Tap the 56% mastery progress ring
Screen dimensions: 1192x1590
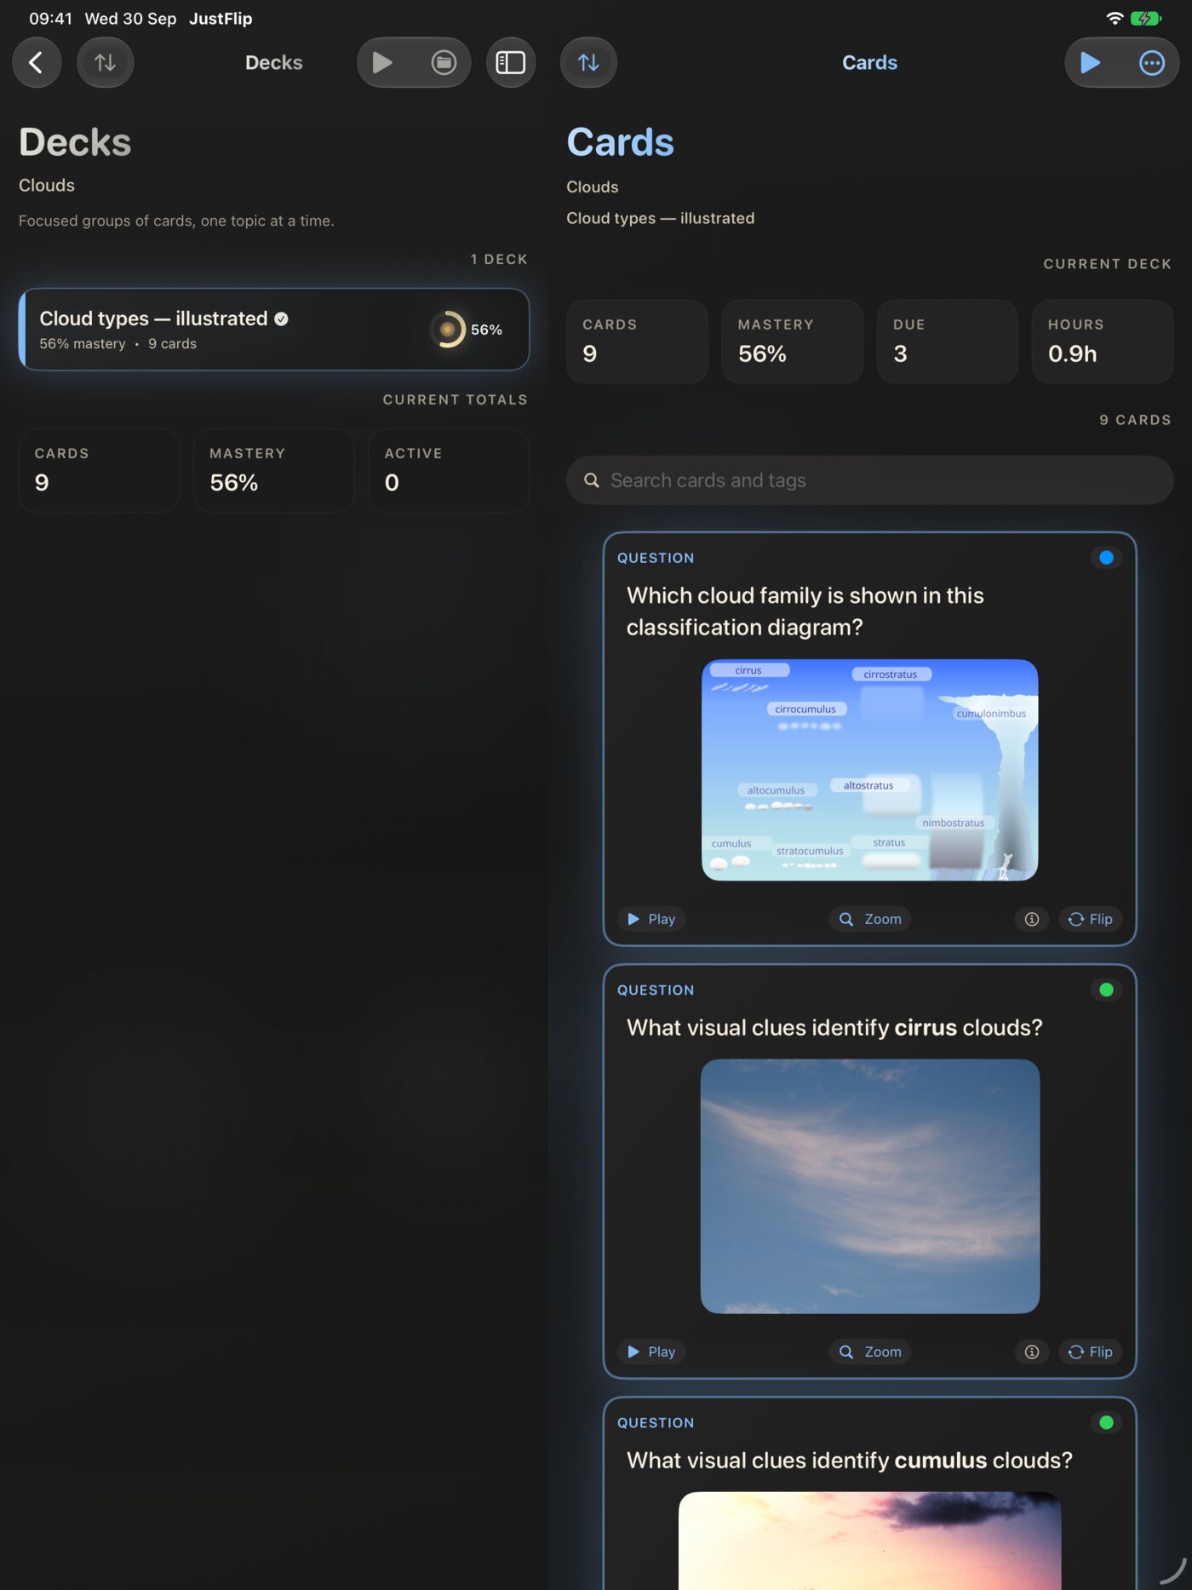(448, 330)
